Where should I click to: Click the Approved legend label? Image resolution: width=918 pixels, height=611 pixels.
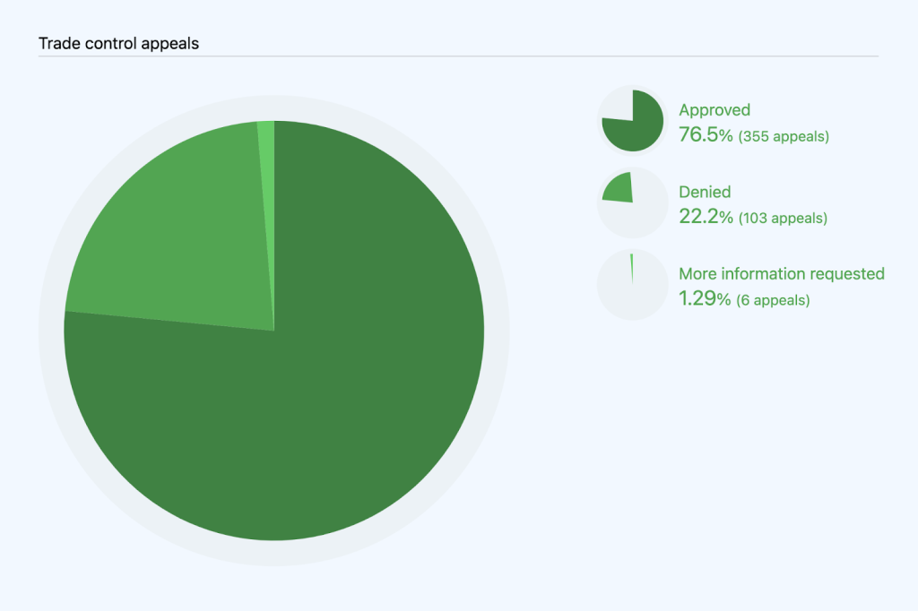click(x=714, y=110)
